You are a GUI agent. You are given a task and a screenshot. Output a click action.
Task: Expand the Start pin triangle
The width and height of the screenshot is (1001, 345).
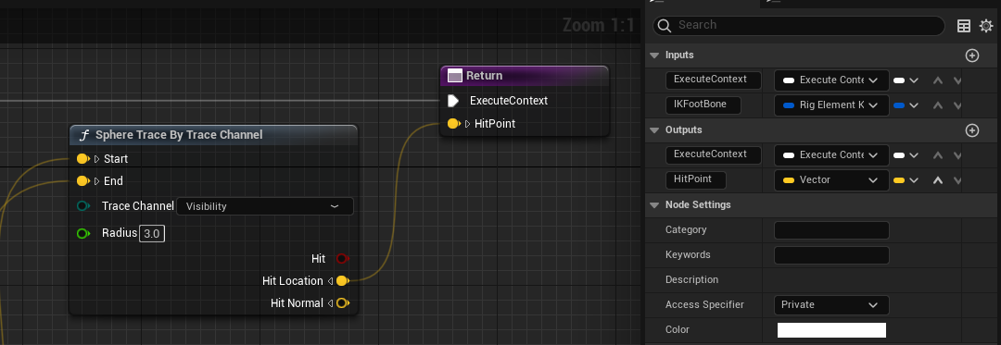point(97,158)
